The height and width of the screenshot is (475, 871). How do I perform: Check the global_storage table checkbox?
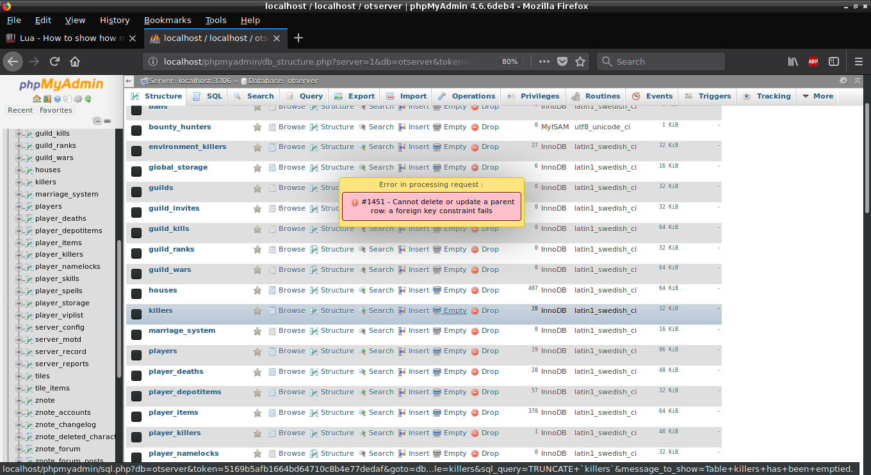pyautogui.click(x=136, y=171)
